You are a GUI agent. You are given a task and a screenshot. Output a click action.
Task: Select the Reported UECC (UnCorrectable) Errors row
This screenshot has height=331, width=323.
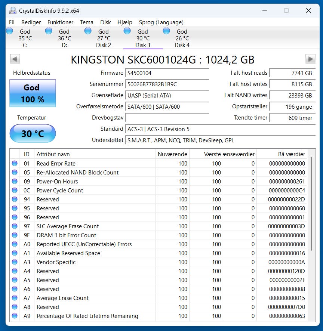159,244
